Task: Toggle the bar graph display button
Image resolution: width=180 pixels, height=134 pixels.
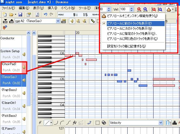Action: pyautogui.click(x=168, y=123)
